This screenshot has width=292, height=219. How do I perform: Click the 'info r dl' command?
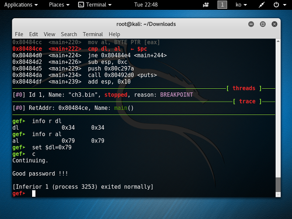coord(47,121)
